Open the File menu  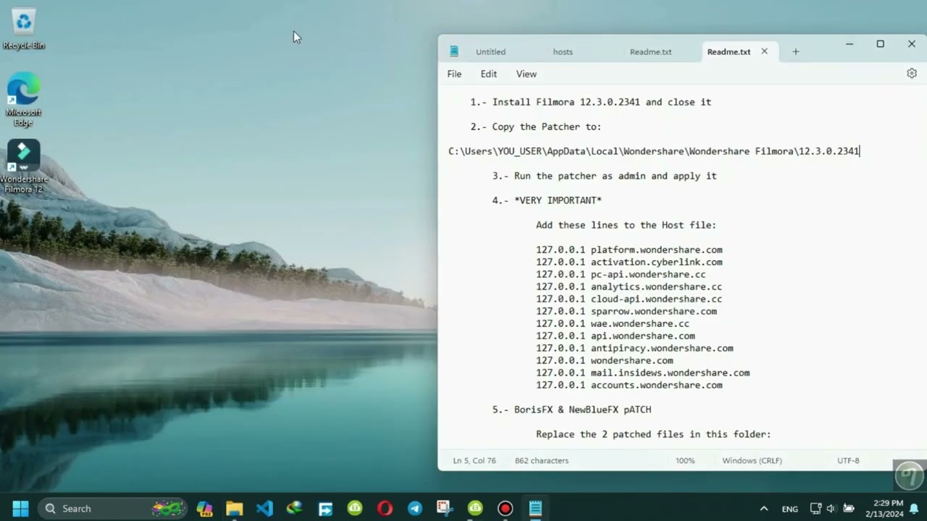tap(454, 74)
